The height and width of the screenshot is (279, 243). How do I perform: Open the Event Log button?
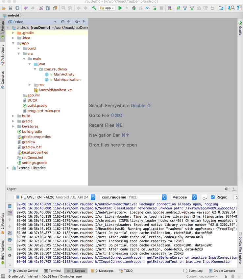pos(193,271)
